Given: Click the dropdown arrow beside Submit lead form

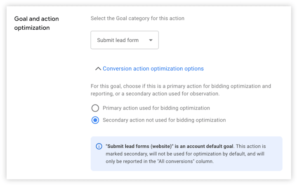Looking at the screenshot, I should point(151,40).
